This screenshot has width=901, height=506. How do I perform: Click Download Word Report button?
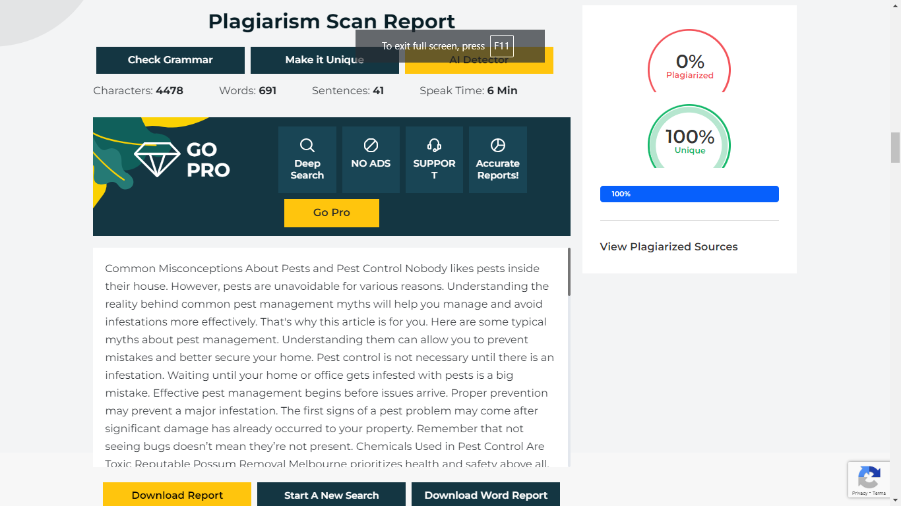[x=486, y=495]
